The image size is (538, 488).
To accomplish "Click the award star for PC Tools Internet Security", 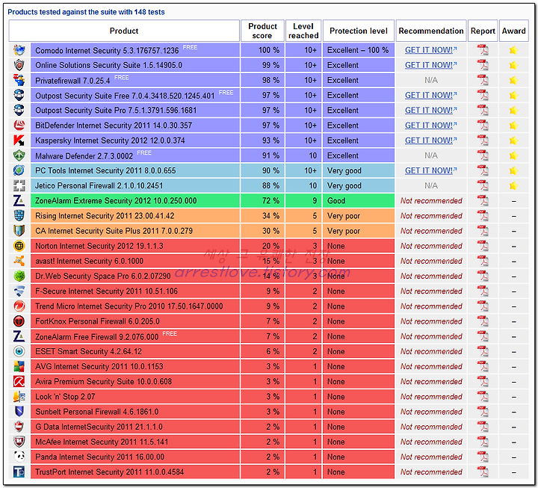I will tap(513, 170).
